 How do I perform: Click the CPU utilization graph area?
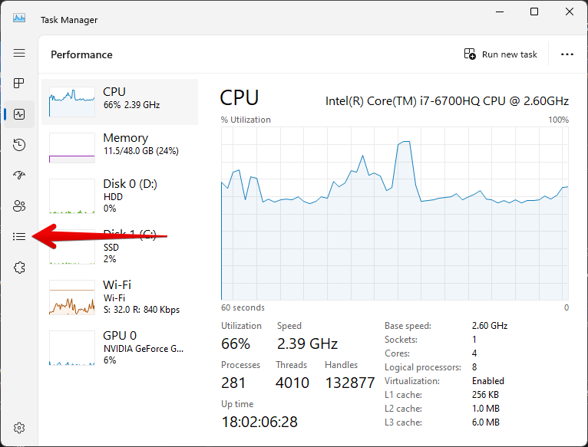pyautogui.click(x=395, y=213)
